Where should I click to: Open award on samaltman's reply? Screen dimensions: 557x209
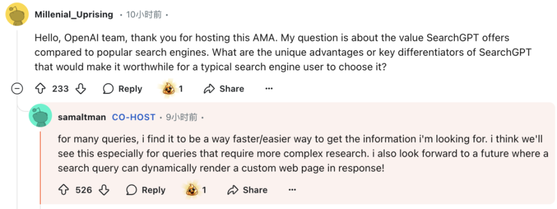click(x=196, y=190)
